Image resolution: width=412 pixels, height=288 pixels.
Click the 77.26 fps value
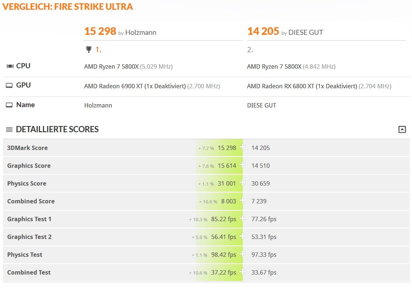click(x=264, y=219)
